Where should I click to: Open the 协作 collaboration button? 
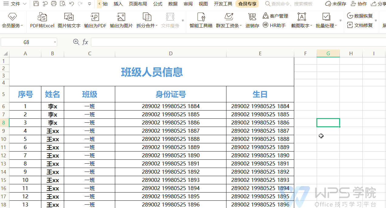pyautogui.click(x=359, y=4)
